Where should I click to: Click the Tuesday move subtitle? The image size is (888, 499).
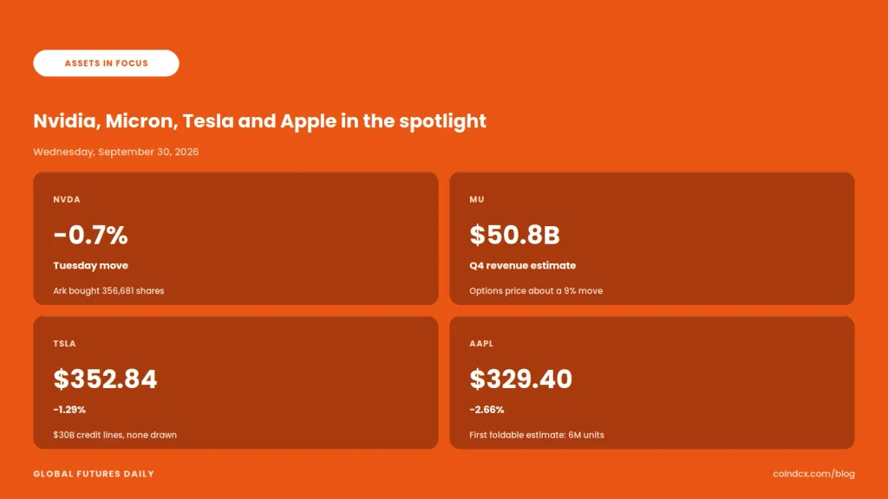(90, 265)
